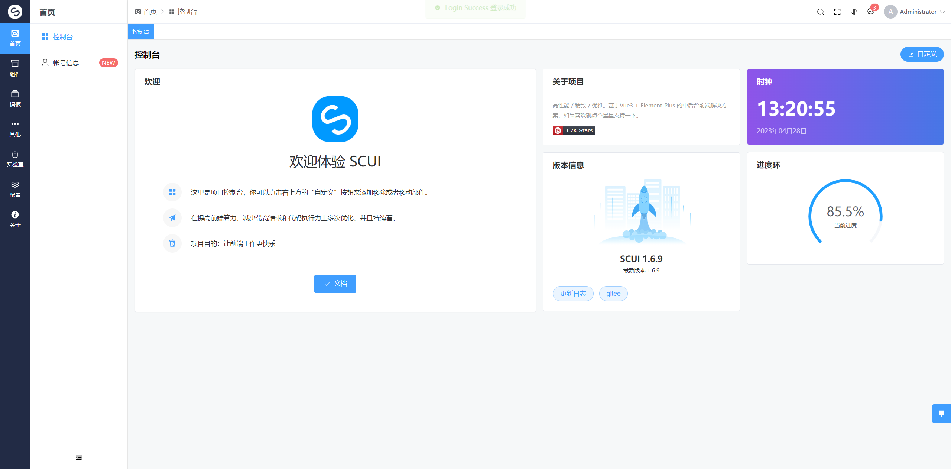The width and height of the screenshot is (951, 469).
Task: Click the 项目目的：让前端工作更快乐 line
Action: (233, 243)
